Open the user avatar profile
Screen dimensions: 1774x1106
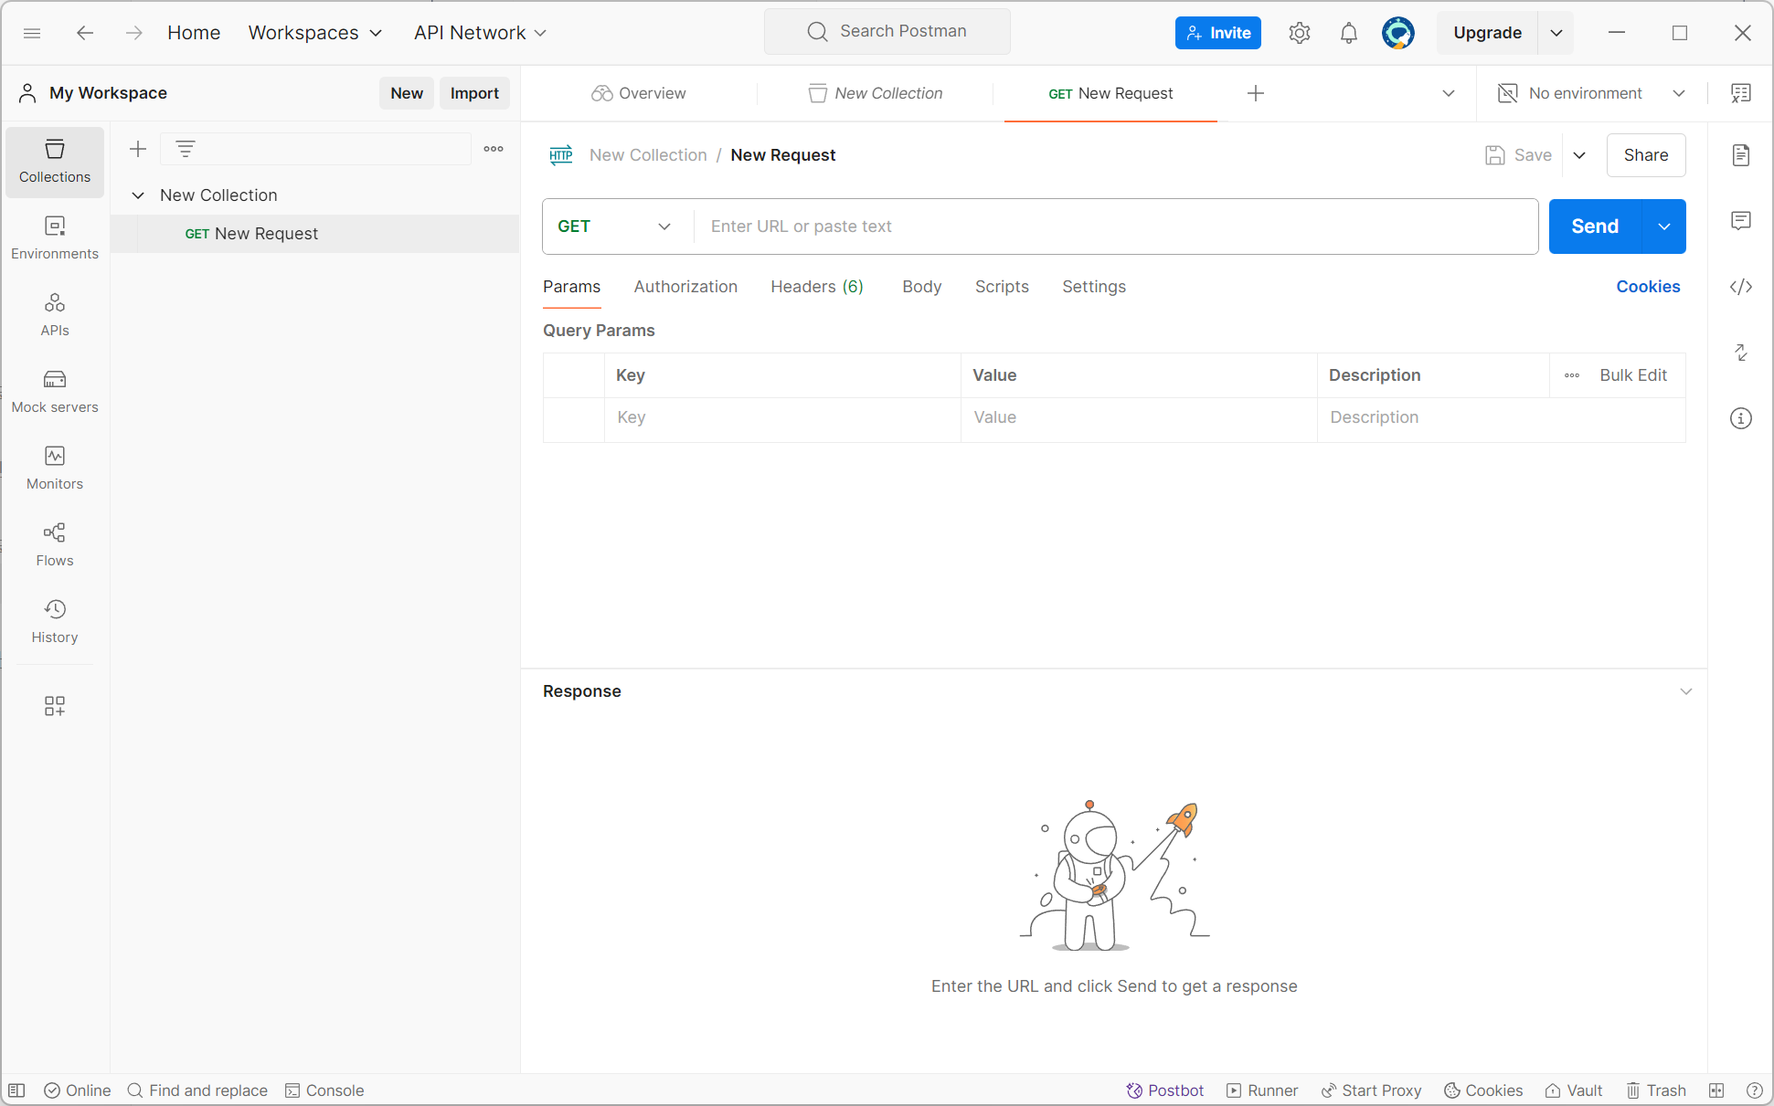(x=1398, y=33)
